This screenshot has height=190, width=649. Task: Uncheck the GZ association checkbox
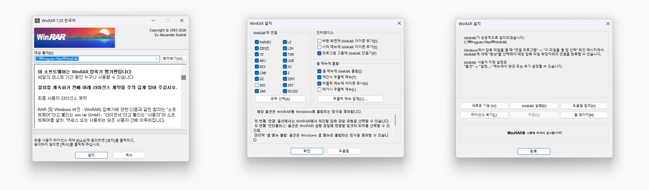(257, 79)
